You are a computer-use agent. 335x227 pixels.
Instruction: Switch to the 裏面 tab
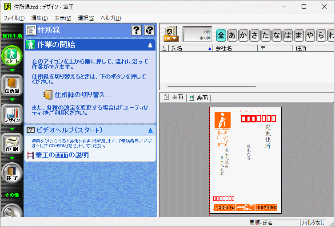198,98
